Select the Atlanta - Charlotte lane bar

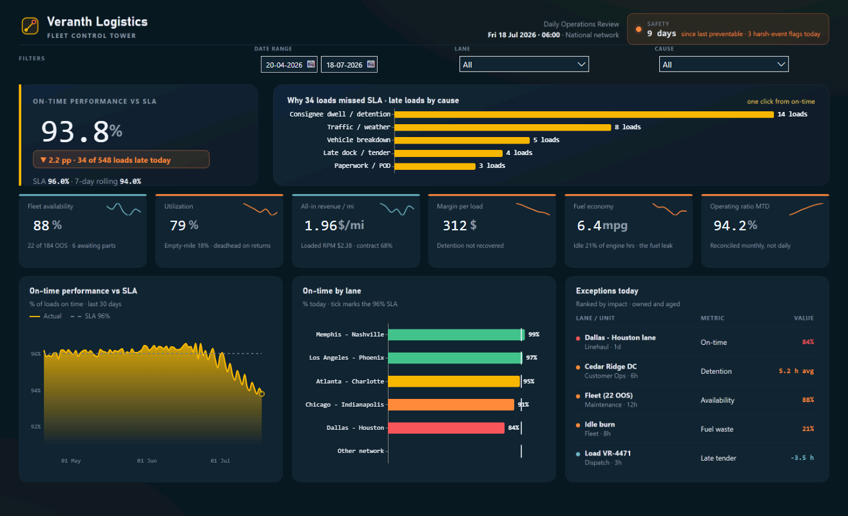coord(454,382)
